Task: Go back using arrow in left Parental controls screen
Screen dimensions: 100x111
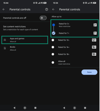Action: [x=4, y=9]
